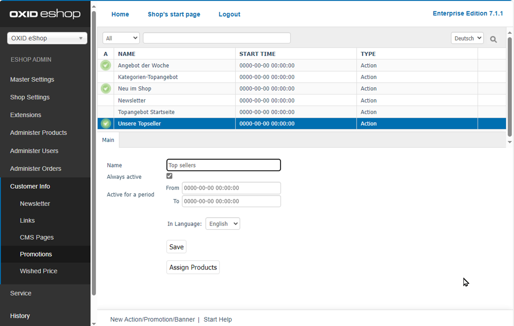This screenshot has width=514, height=326.
Task: Click New Action/Promotion/Banner link
Action: (152, 319)
